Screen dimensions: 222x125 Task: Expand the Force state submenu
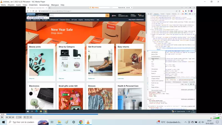point(157,71)
